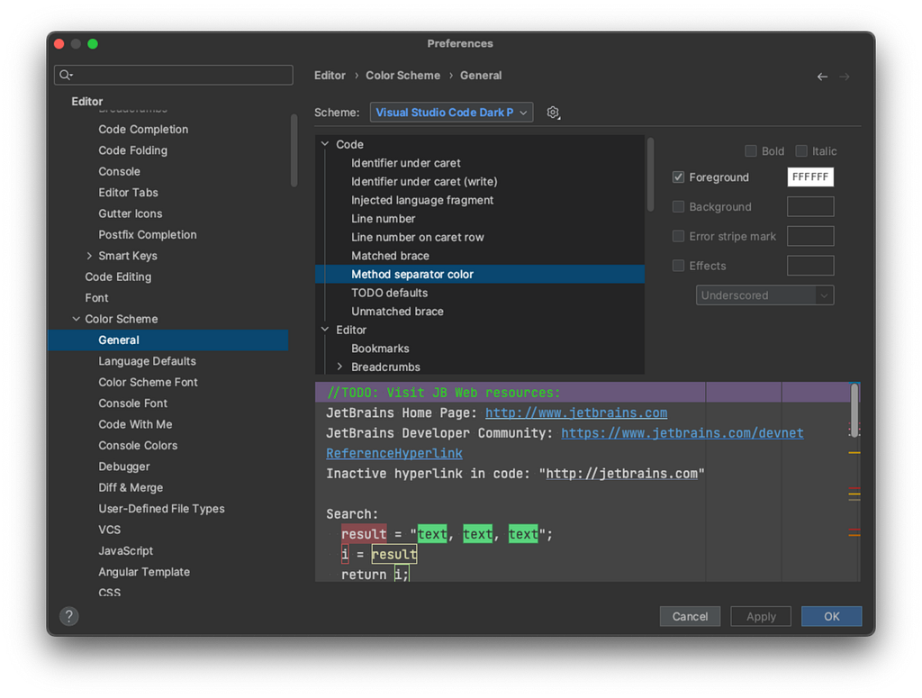Open the Scheme dropdown

pos(451,113)
